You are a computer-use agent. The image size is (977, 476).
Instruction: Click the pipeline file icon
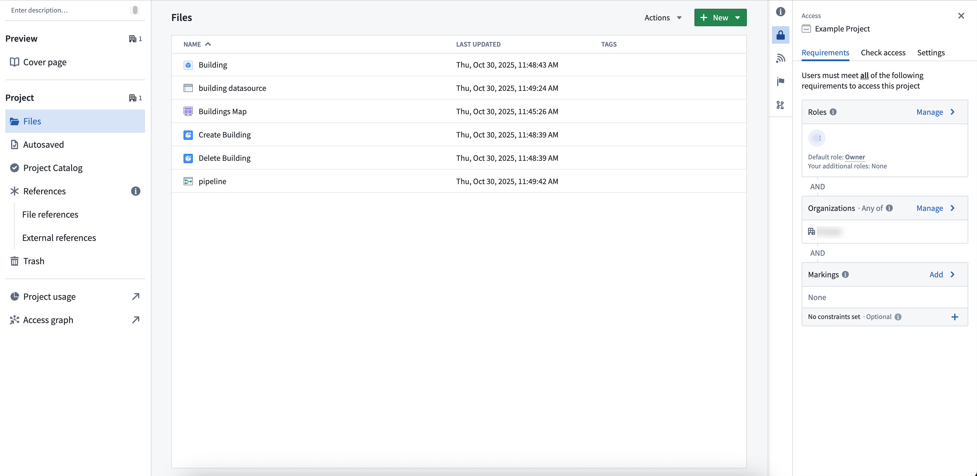pyautogui.click(x=188, y=181)
